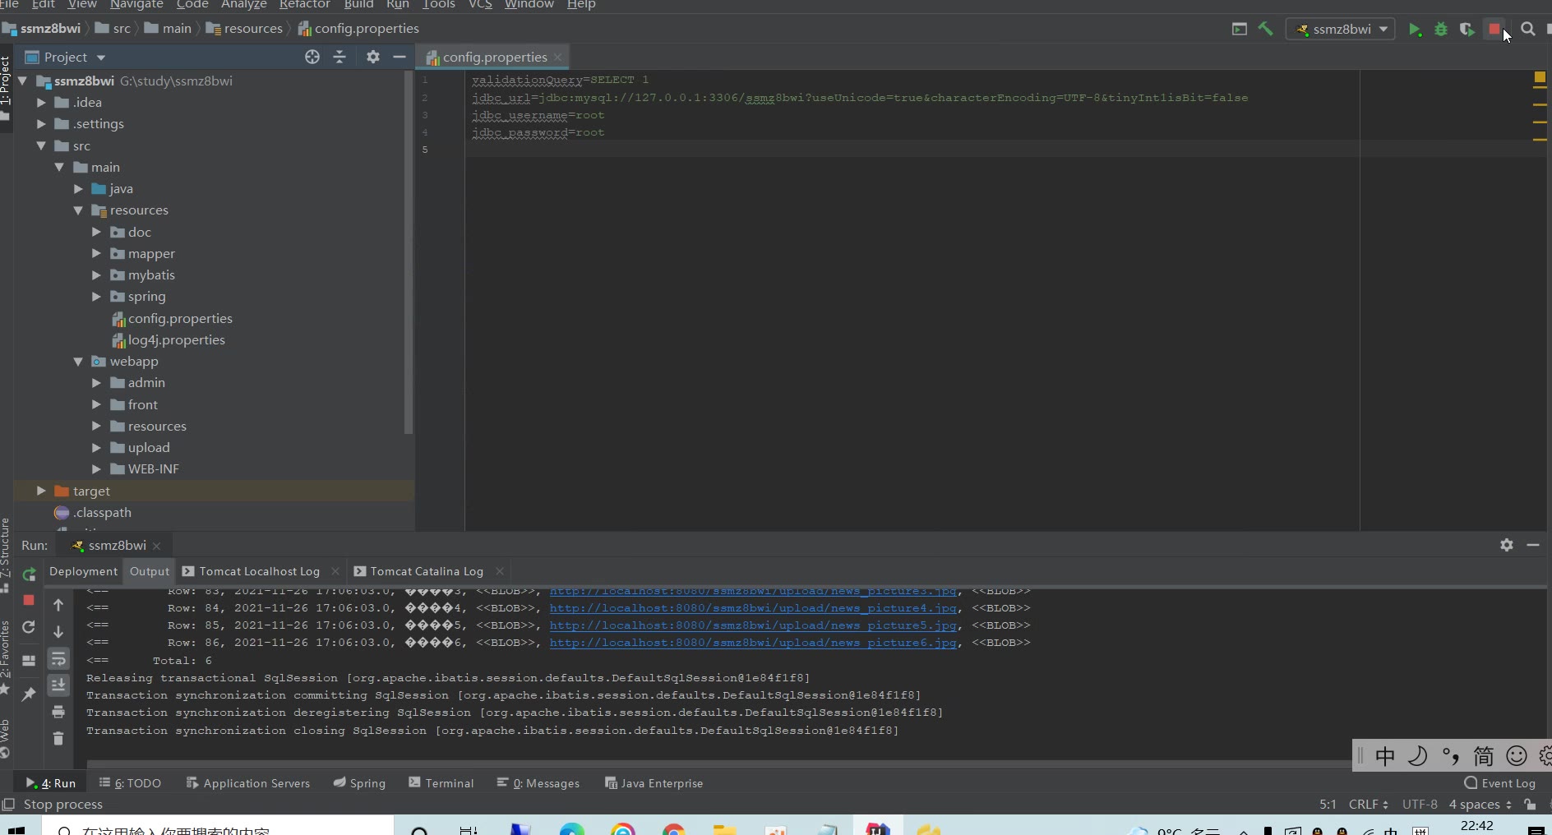The width and height of the screenshot is (1552, 835).
Task: Toggle scroll to end of console
Action: pyautogui.click(x=58, y=685)
